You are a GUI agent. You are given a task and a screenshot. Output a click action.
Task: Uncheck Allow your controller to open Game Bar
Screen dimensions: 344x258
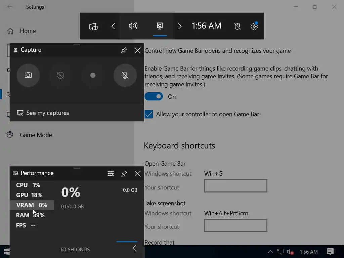(x=148, y=114)
